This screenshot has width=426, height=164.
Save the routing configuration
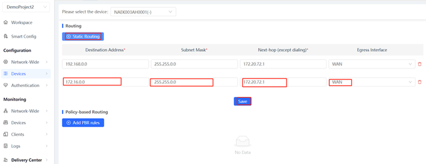(243, 101)
